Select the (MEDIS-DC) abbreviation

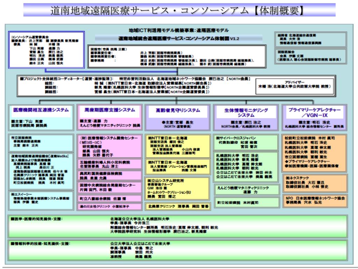(91, 142)
